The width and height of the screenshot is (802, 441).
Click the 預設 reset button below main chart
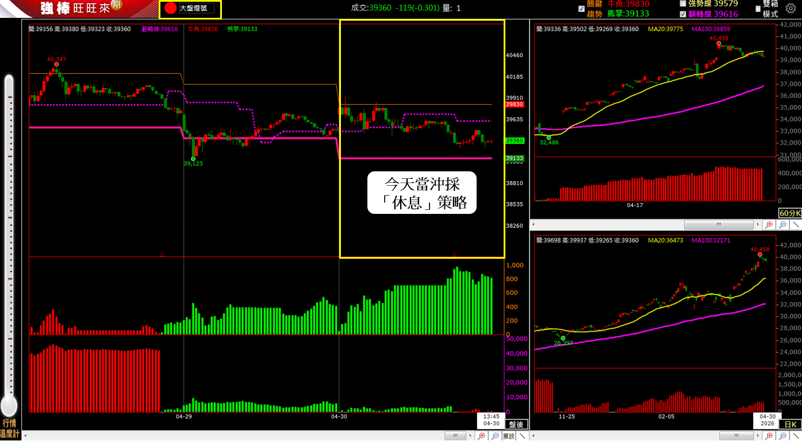click(x=508, y=436)
